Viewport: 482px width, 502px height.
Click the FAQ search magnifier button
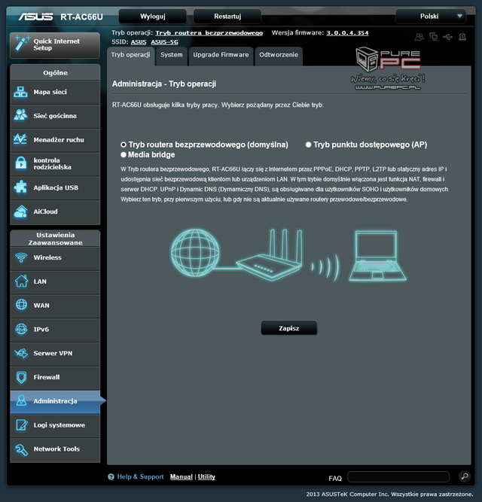465,476
